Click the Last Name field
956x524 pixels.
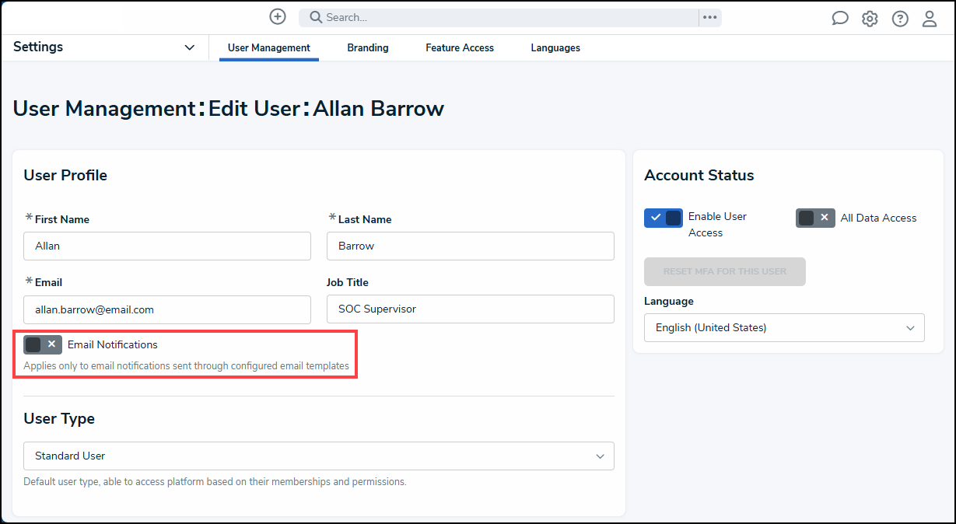click(x=471, y=246)
